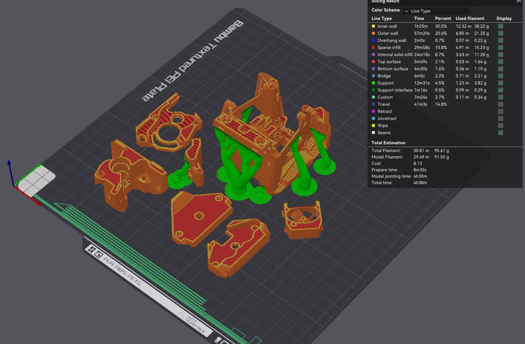Click the Custom line color swatch

pos(373,97)
